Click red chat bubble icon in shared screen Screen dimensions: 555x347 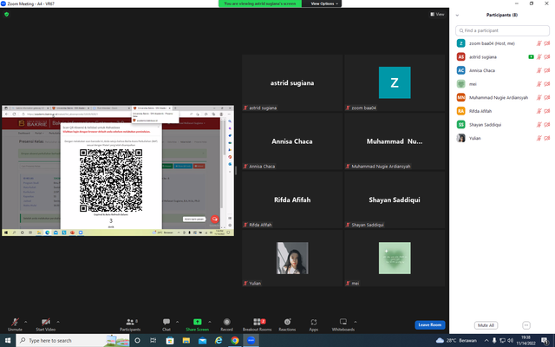tap(214, 219)
